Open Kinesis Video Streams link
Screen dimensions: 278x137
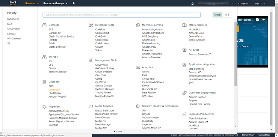(107, 114)
